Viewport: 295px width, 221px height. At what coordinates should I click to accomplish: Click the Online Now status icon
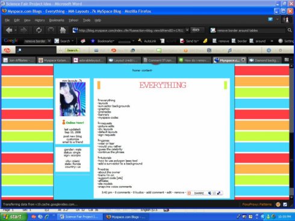click(x=64, y=122)
